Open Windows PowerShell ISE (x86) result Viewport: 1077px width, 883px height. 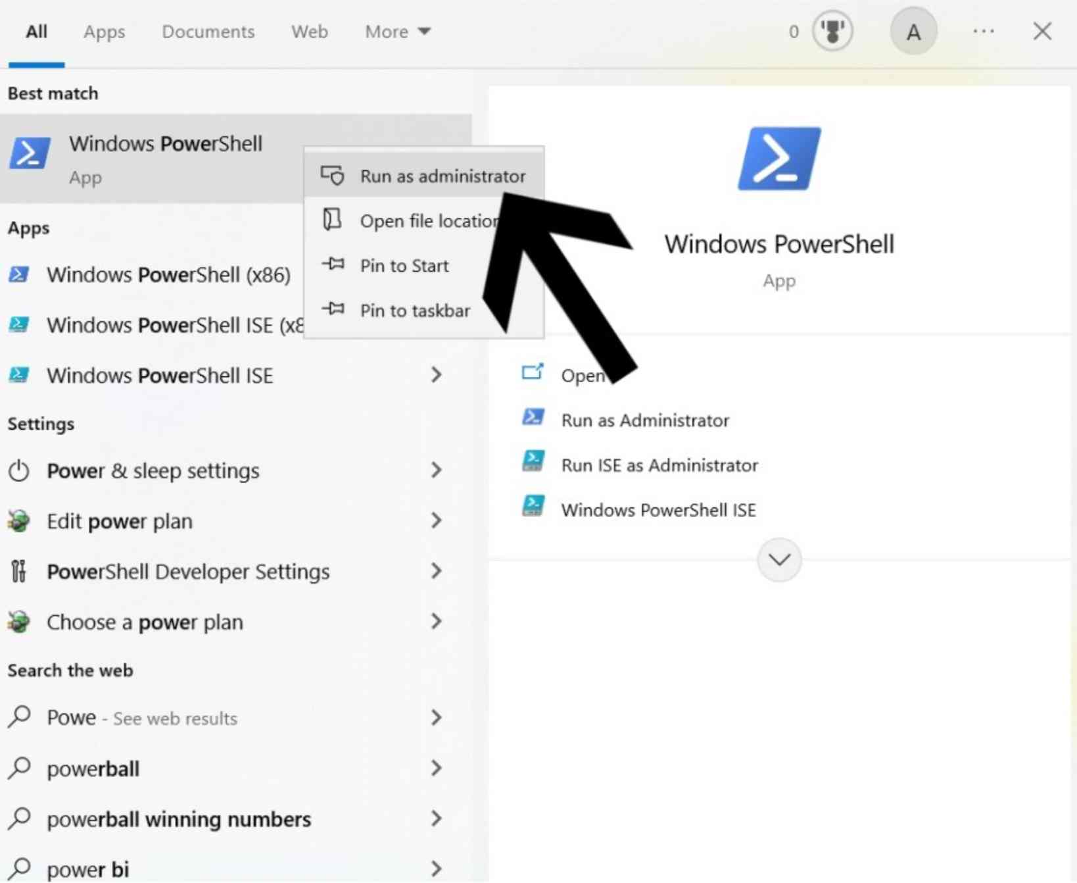point(175,325)
